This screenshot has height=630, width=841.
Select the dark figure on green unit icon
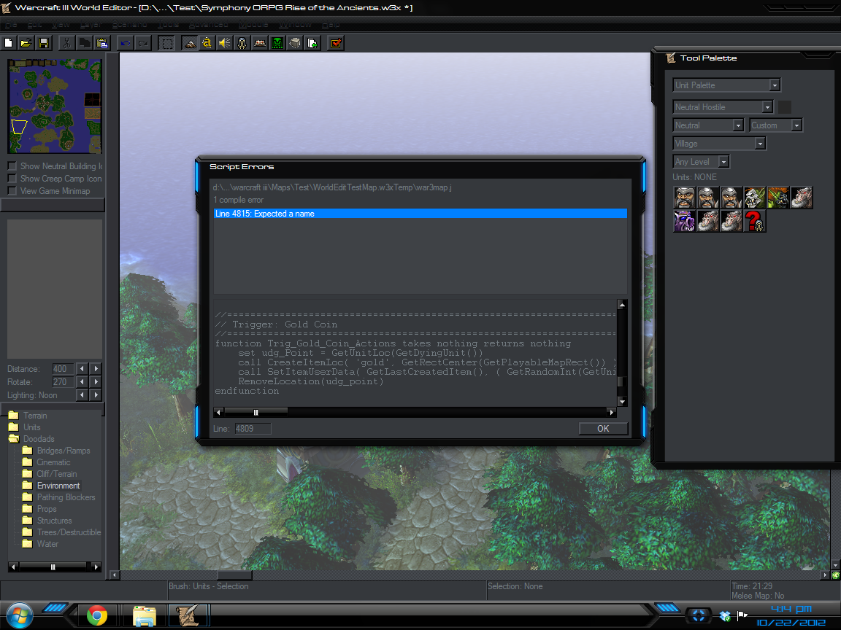[x=778, y=198]
